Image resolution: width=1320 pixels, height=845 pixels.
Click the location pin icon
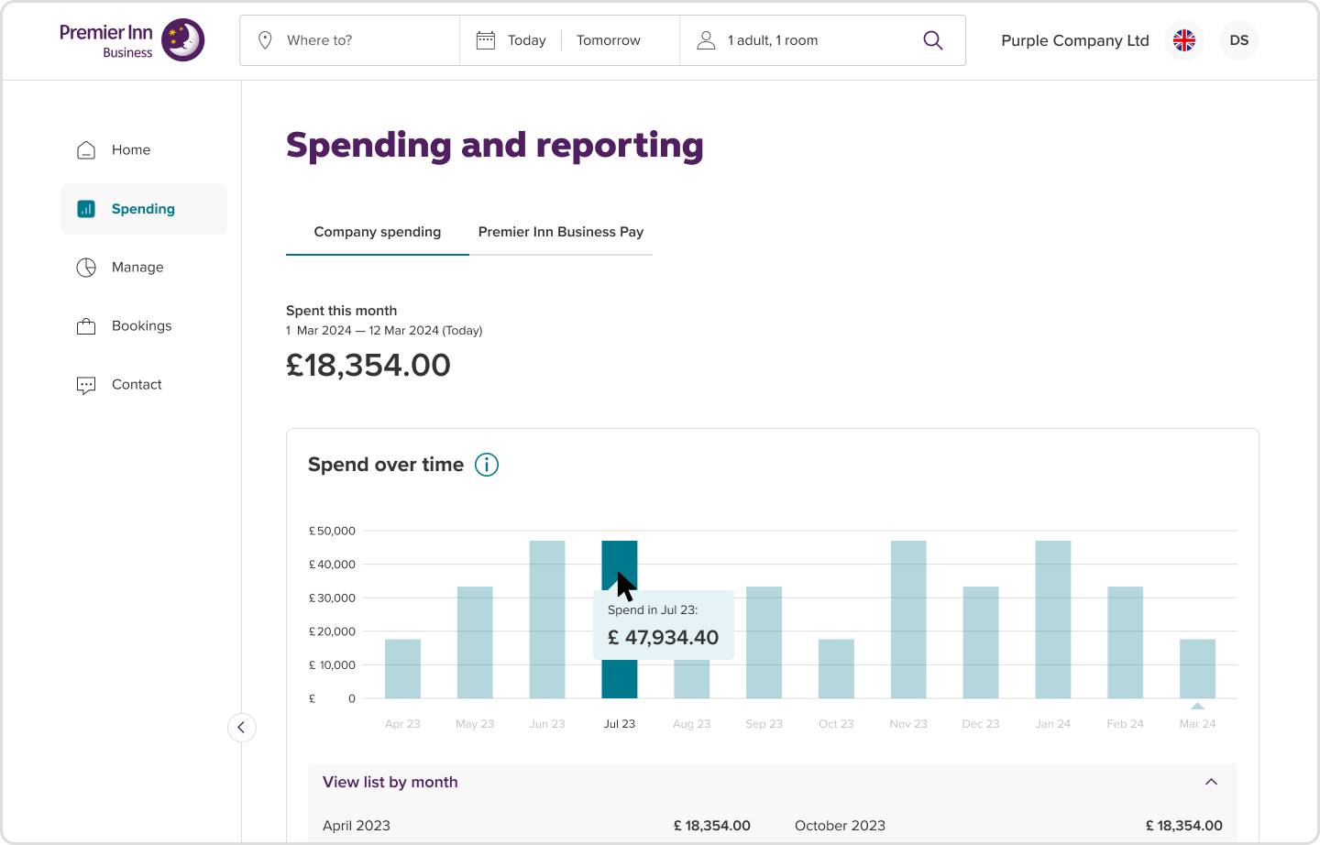tap(265, 40)
